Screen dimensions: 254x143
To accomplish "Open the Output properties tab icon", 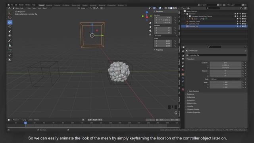I will [x=183, y=59].
